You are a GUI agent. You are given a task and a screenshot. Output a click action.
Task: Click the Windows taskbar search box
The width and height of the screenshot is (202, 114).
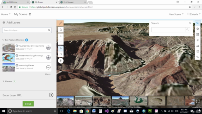pyautogui.click(x=32, y=111)
